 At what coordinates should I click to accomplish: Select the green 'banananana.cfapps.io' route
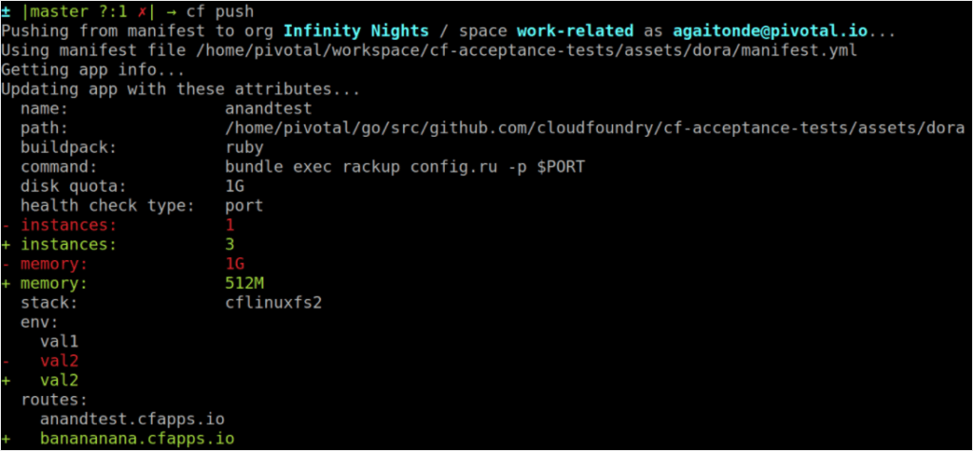(x=137, y=438)
